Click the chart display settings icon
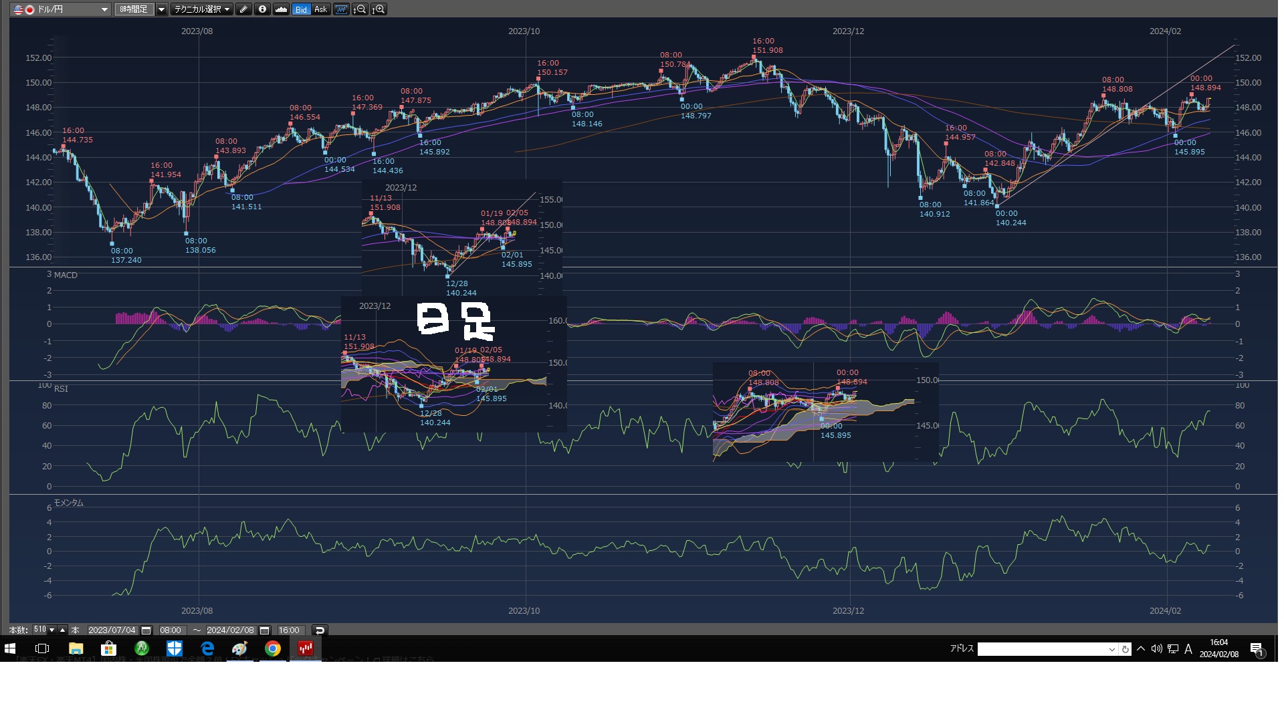Image resolution: width=1284 pixels, height=722 pixels. [341, 9]
